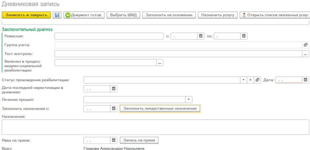This screenshot has height=150, width=310.
Task: Mark document as ready with Документ готов
Action: 84,15
